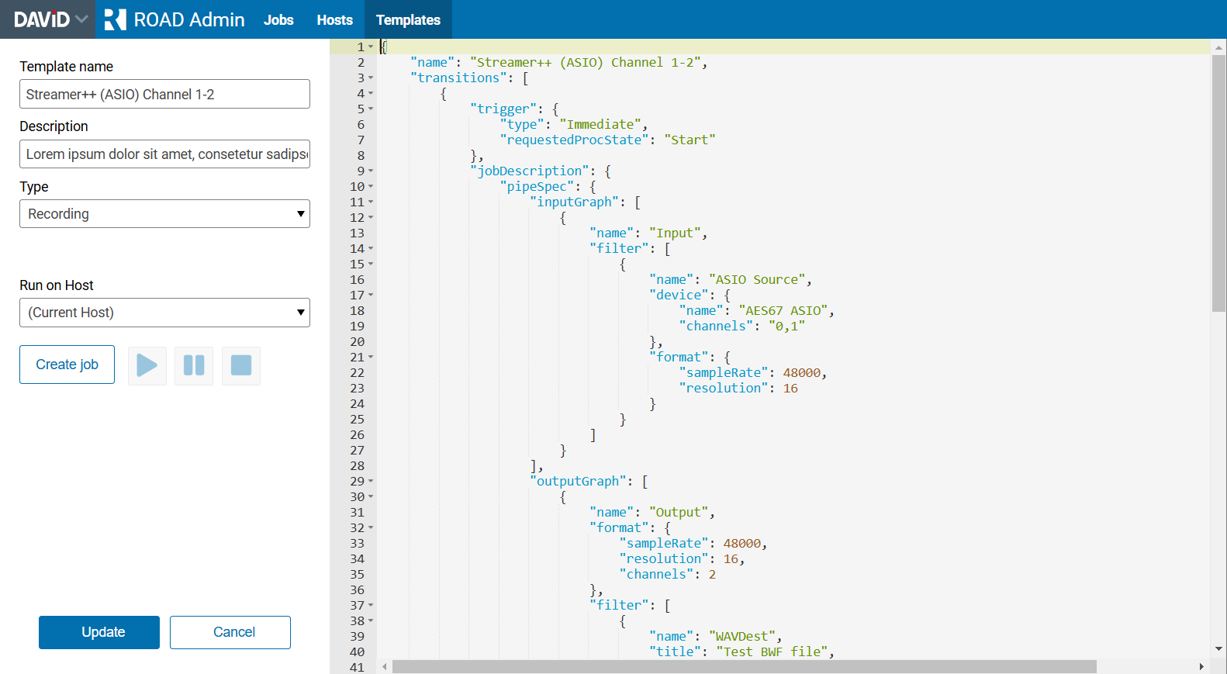Click the vertical scrollbar of code editor

[1218, 183]
